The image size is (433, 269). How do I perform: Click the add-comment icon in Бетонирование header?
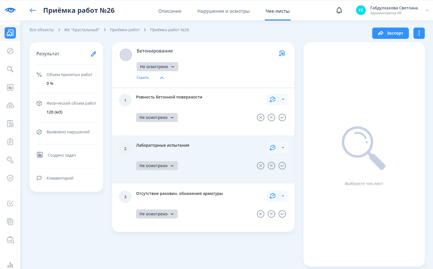282,53
